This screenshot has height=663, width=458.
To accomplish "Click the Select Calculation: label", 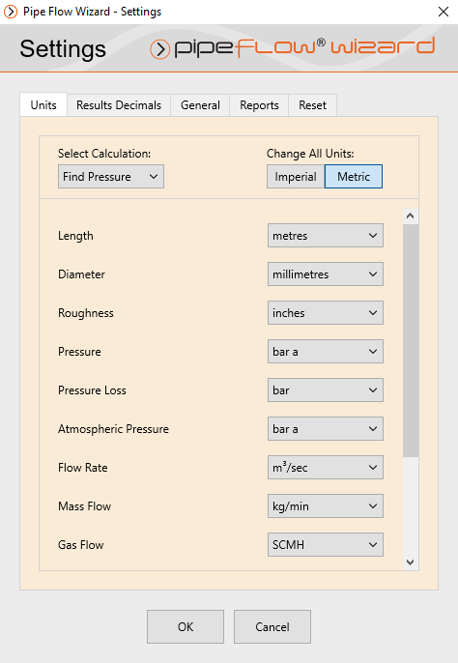I will [x=104, y=154].
